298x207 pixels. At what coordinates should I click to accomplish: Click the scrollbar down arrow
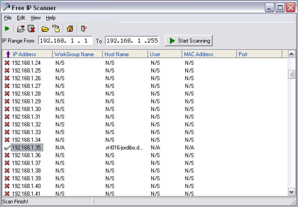(291, 192)
